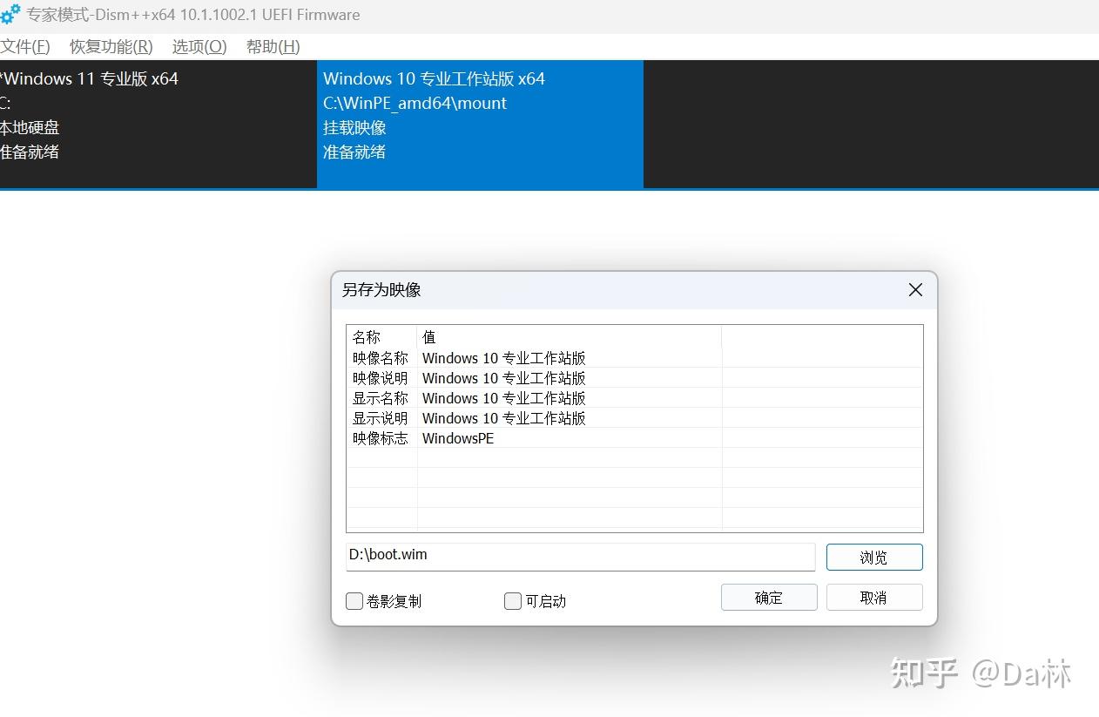Click the C:\WinPE_amd64\mount path text
Screen dimensions: 1099x717
pos(415,104)
